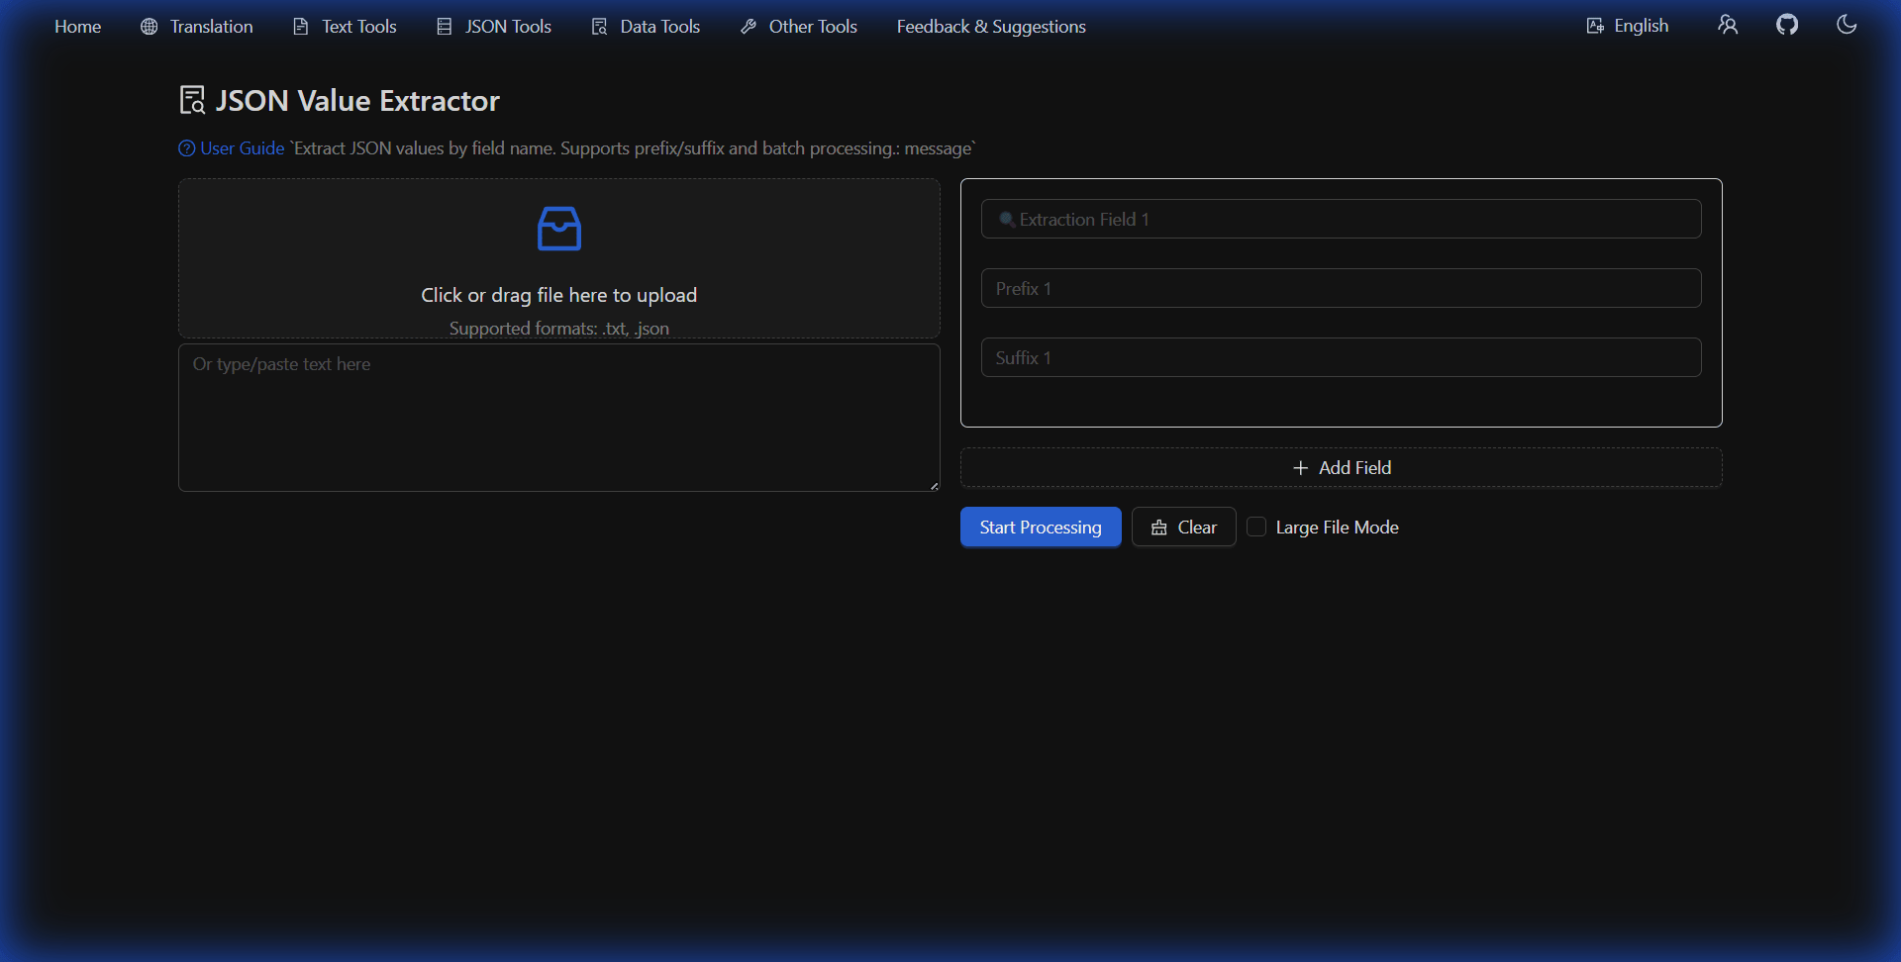Expand the Translation menu

[196, 27]
